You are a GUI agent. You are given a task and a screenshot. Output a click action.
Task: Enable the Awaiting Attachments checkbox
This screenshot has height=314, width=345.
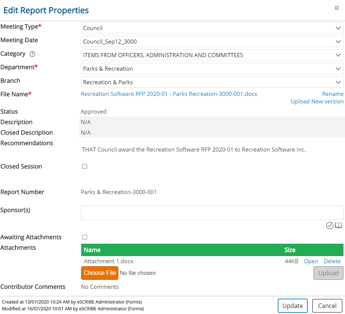click(85, 237)
